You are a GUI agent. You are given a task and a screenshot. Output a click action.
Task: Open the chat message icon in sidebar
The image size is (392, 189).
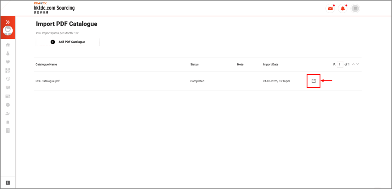pyautogui.click(x=8, y=88)
